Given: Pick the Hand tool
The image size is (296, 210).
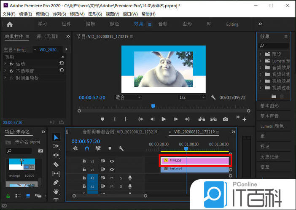Looking at the screenshot, I should tap(56, 191).
